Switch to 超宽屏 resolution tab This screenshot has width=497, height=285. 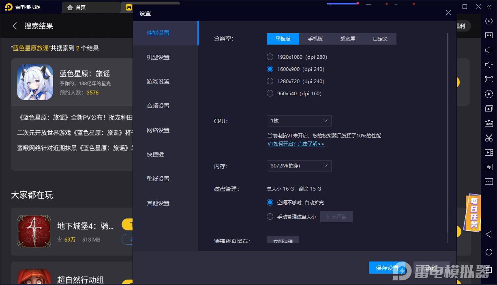point(348,39)
